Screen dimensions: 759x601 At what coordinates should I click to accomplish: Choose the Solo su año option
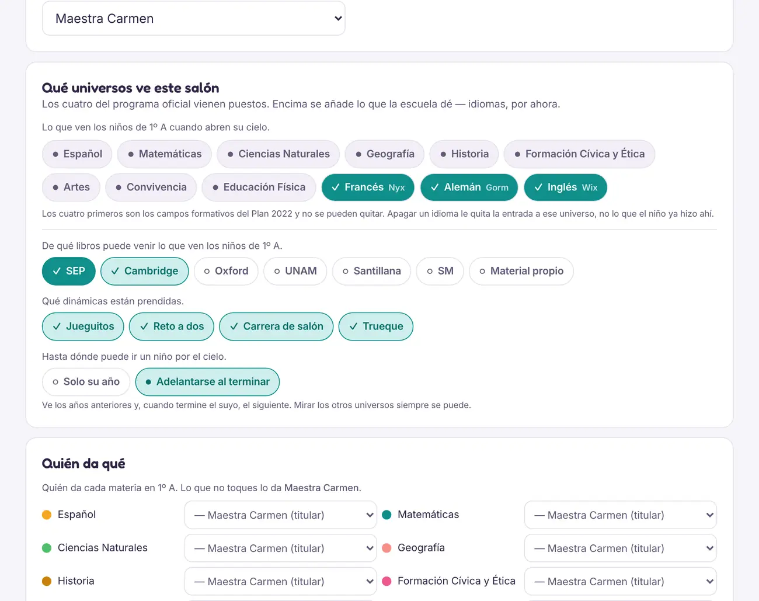coord(86,382)
